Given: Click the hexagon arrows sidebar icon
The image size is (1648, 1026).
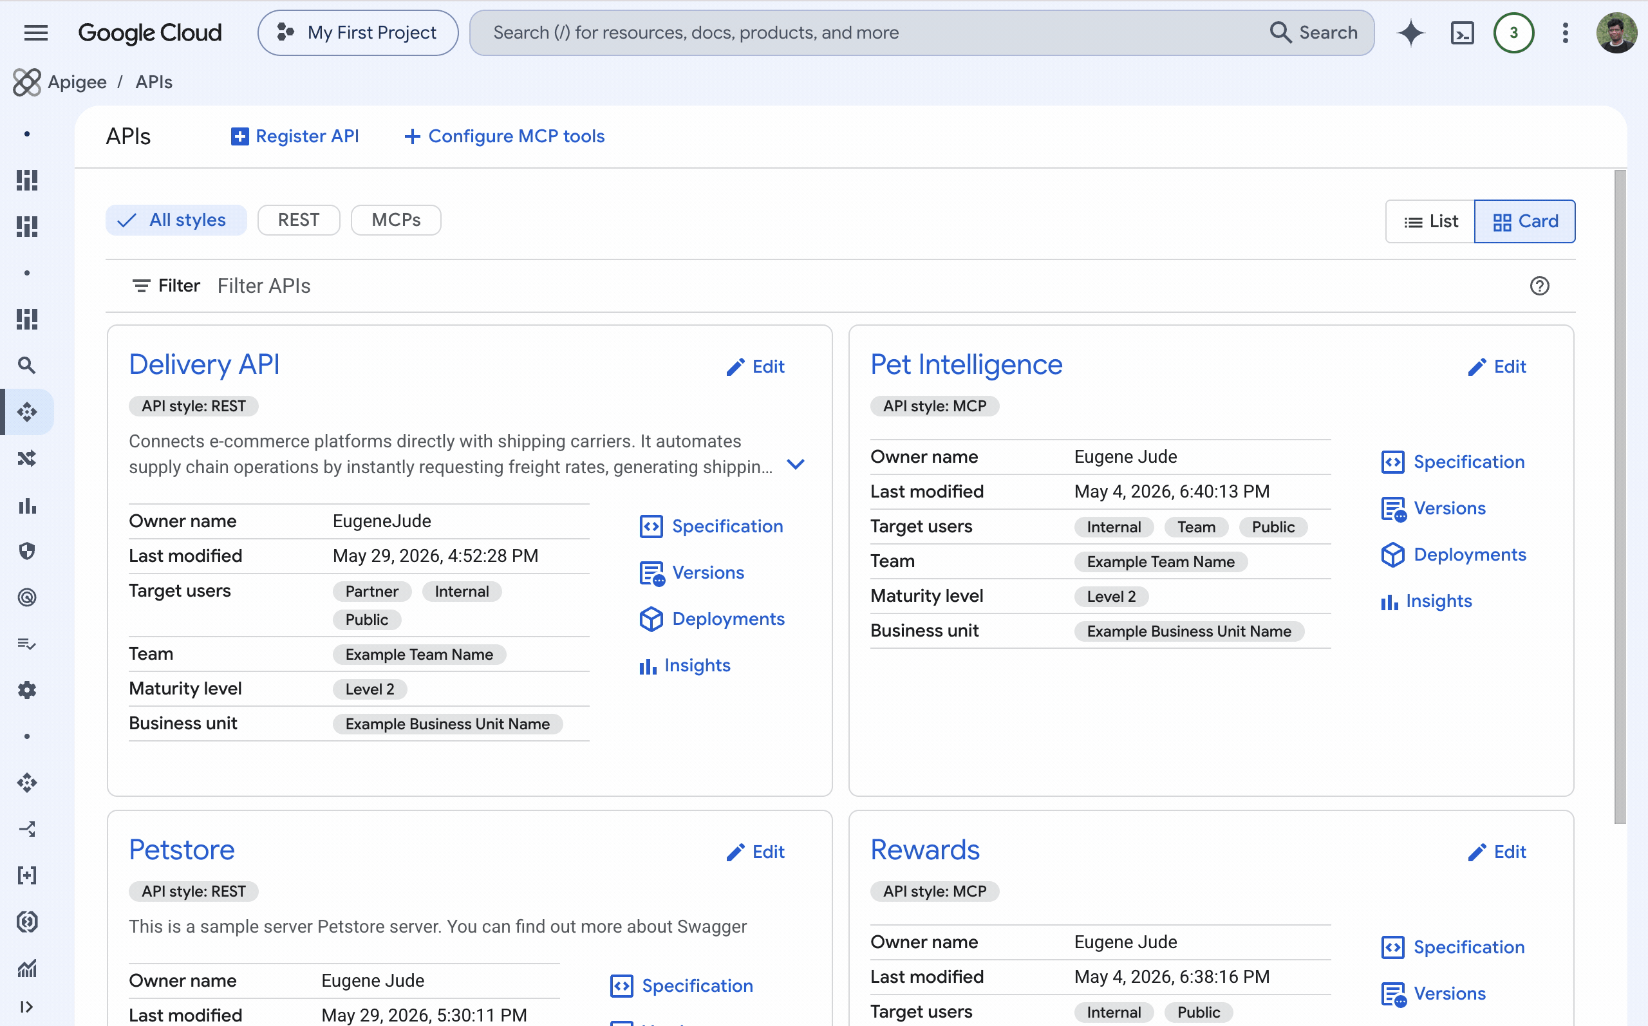Looking at the screenshot, I should click(x=26, y=922).
